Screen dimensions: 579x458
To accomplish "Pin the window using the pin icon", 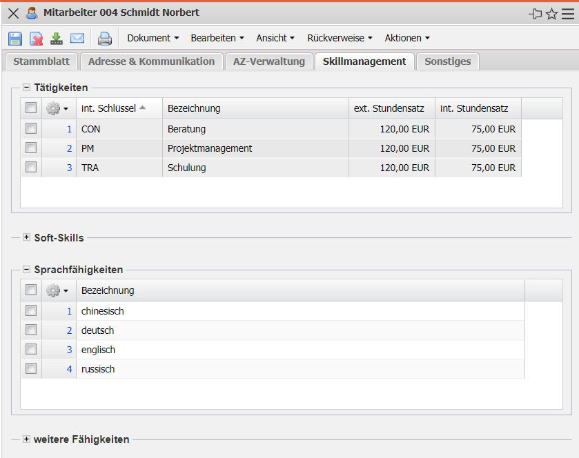I will (x=536, y=14).
